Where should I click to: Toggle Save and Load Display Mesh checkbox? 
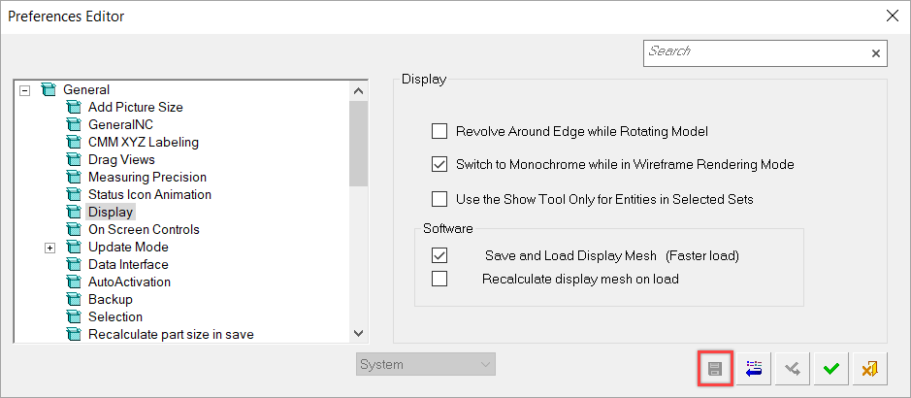[x=439, y=255]
